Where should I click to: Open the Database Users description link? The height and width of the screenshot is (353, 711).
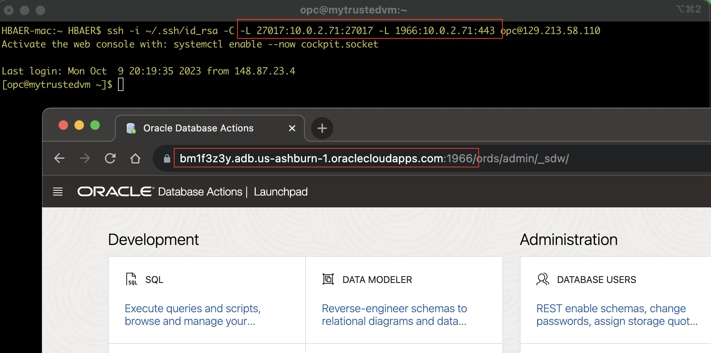point(616,315)
